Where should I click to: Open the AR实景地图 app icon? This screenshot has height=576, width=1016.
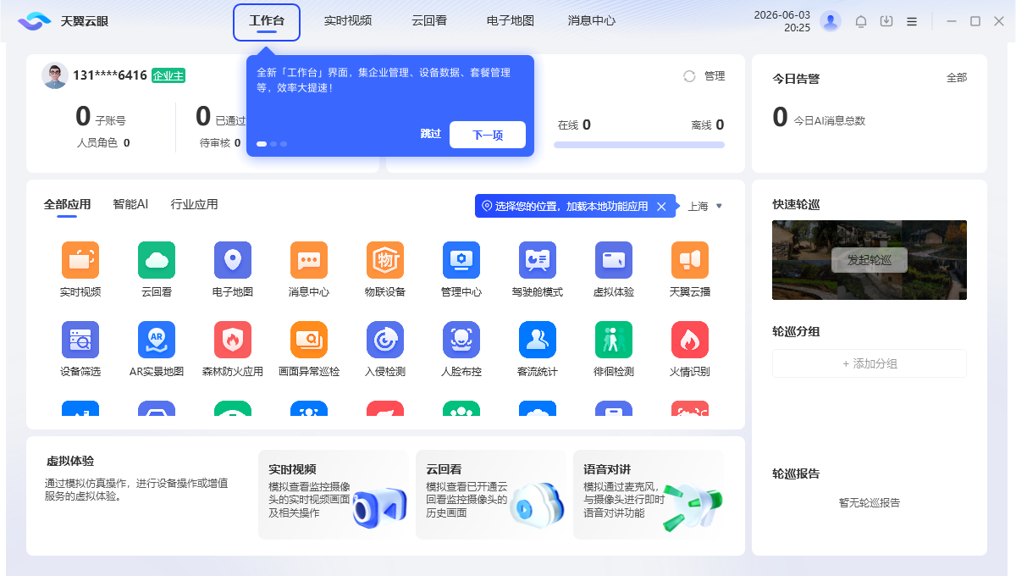coord(157,340)
